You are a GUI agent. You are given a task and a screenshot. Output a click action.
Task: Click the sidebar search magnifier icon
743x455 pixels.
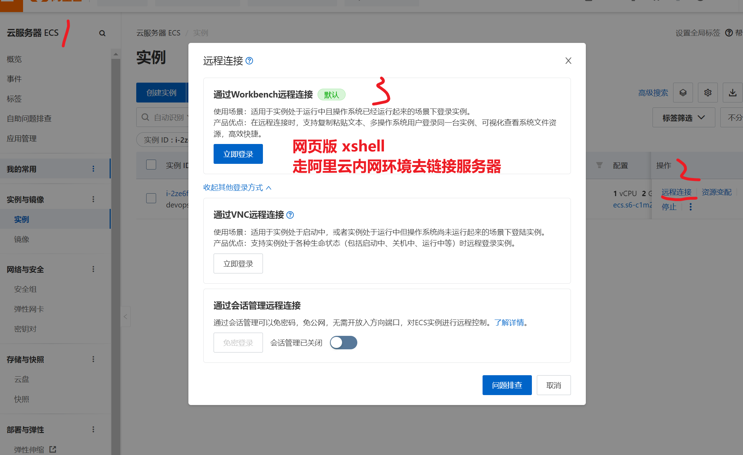pos(102,33)
